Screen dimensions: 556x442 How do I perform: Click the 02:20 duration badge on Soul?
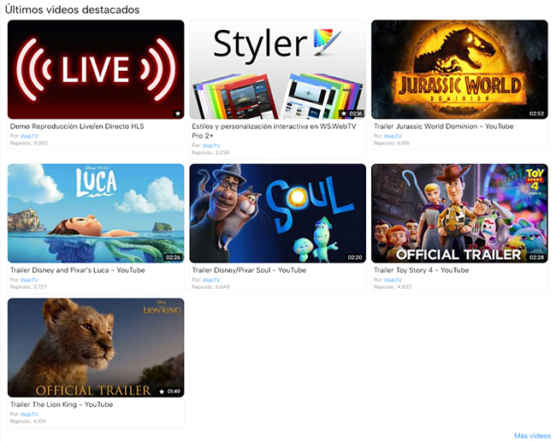click(x=355, y=257)
